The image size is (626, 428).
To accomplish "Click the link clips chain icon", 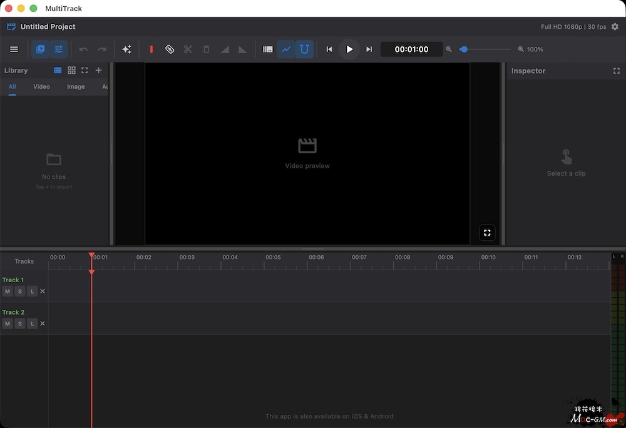I will (170, 49).
